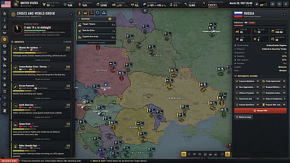The height and width of the screenshot is (163, 290).
Task: Open the crossed swords military sidebar icon
Action: [5, 72]
